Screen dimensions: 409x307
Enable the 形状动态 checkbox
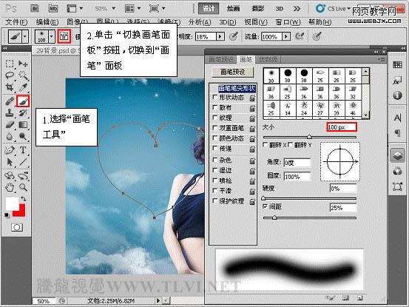click(x=215, y=98)
